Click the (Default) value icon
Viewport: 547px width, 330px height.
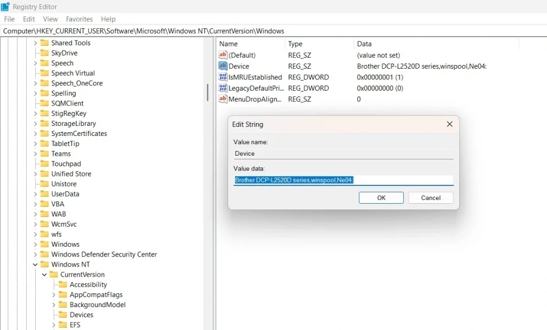coord(223,55)
